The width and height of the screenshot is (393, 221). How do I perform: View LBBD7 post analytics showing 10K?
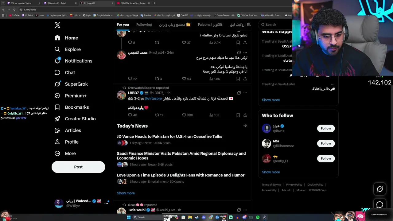point(214,115)
